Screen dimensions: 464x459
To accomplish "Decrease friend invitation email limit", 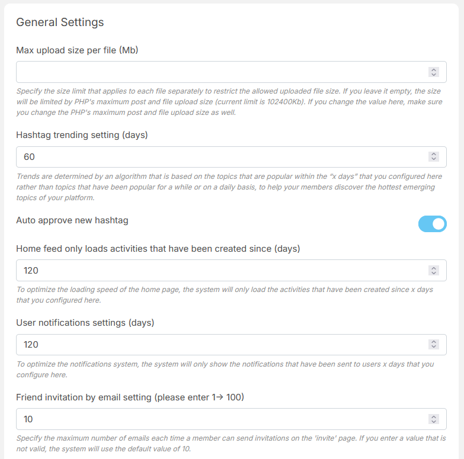I will click(434, 422).
